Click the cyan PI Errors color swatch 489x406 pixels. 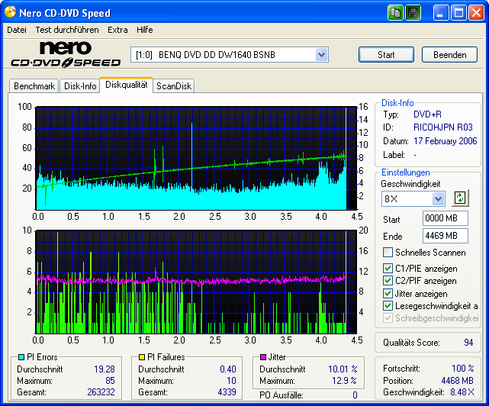[21, 357]
